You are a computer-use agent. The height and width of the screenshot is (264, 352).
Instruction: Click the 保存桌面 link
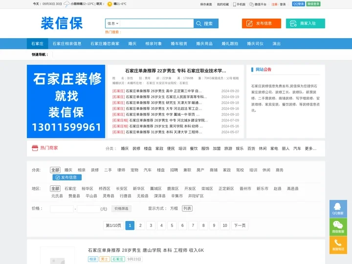pos(206,4)
